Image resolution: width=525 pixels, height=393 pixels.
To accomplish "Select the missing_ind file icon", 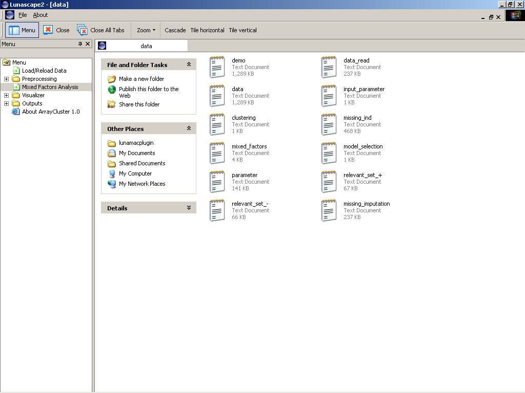I will tap(329, 125).
